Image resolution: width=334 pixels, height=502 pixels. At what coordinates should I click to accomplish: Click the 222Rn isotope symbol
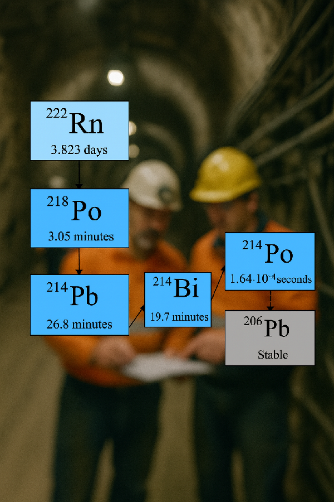point(75,124)
